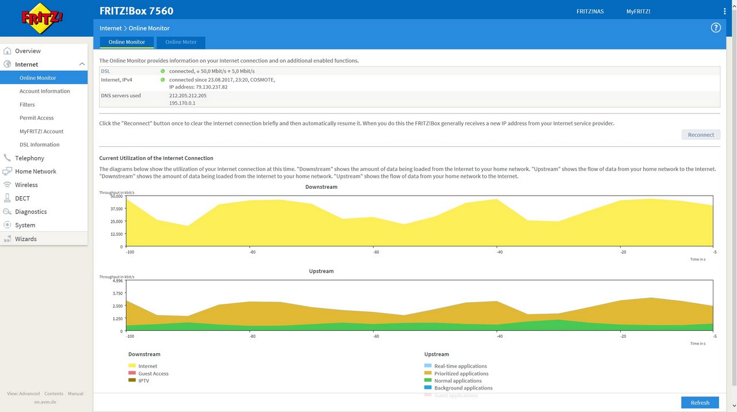Image resolution: width=737 pixels, height=412 pixels.
Task: Click the "Internet, IPv4" row label
Action: point(117,79)
